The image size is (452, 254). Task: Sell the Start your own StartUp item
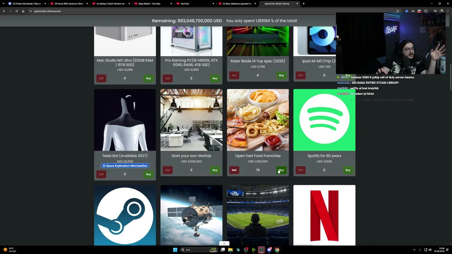click(x=167, y=170)
